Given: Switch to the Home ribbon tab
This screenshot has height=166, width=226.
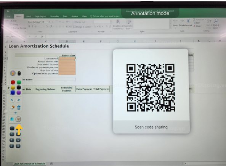Looking at the screenshot, I should click(19, 16).
